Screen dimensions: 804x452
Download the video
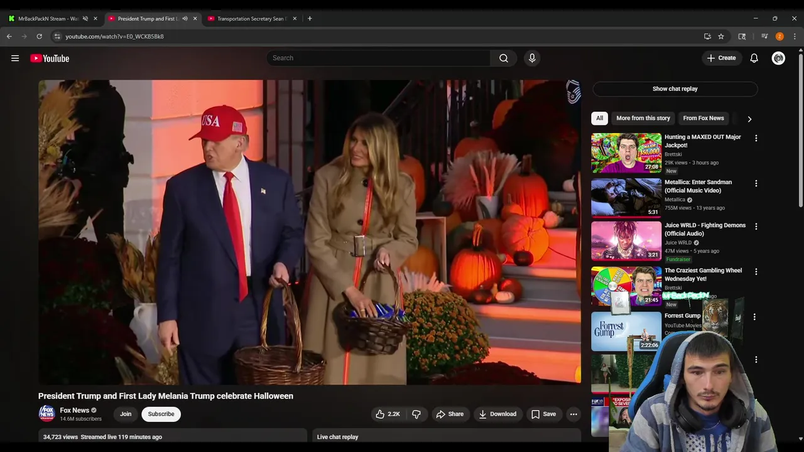click(x=497, y=414)
